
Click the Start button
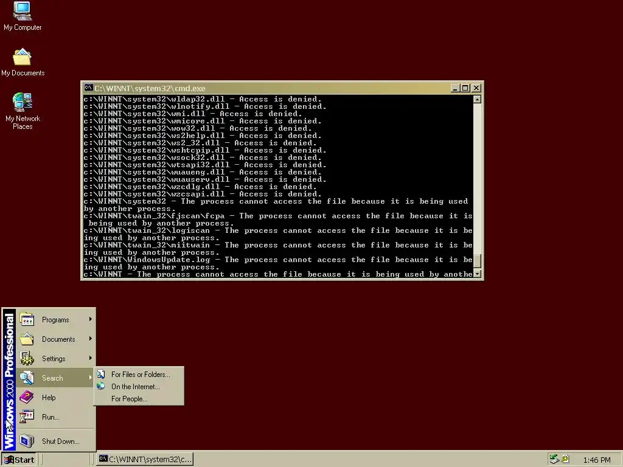pos(19,460)
